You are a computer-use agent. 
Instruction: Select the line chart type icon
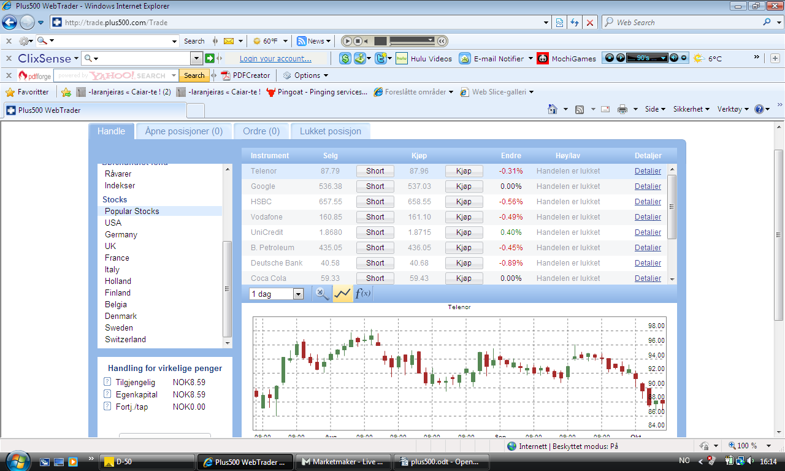tap(343, 293)
